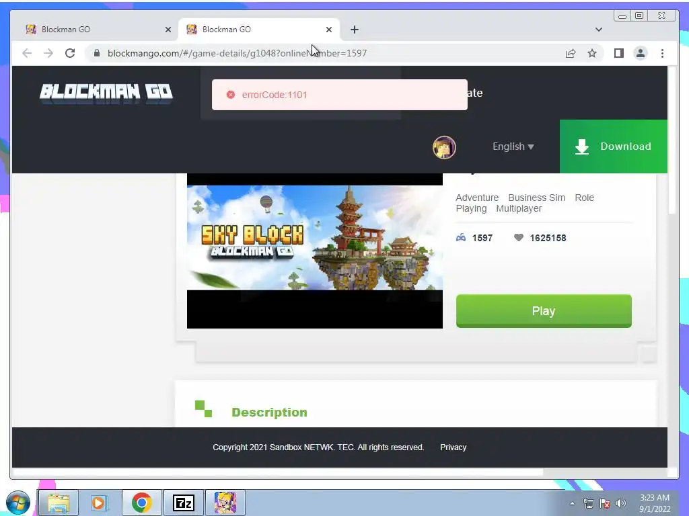Close the active Blockman GO tab
The height and width of the screenshot is (516, 689).
tap(328, 30)
